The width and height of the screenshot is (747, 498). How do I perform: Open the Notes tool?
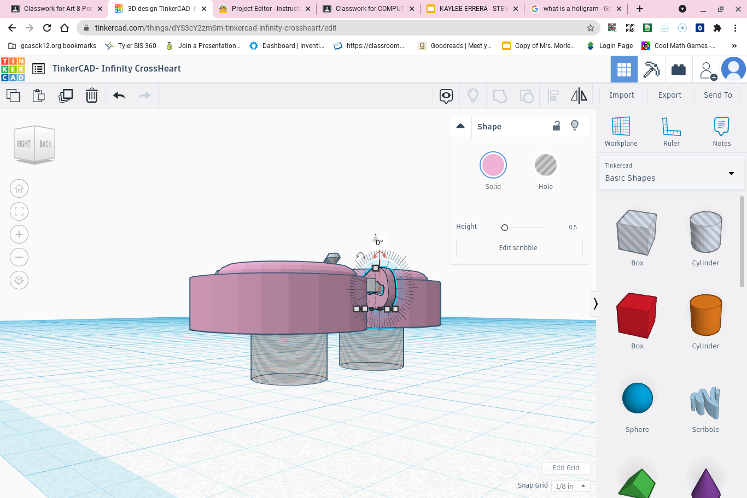tap(721, 132)
